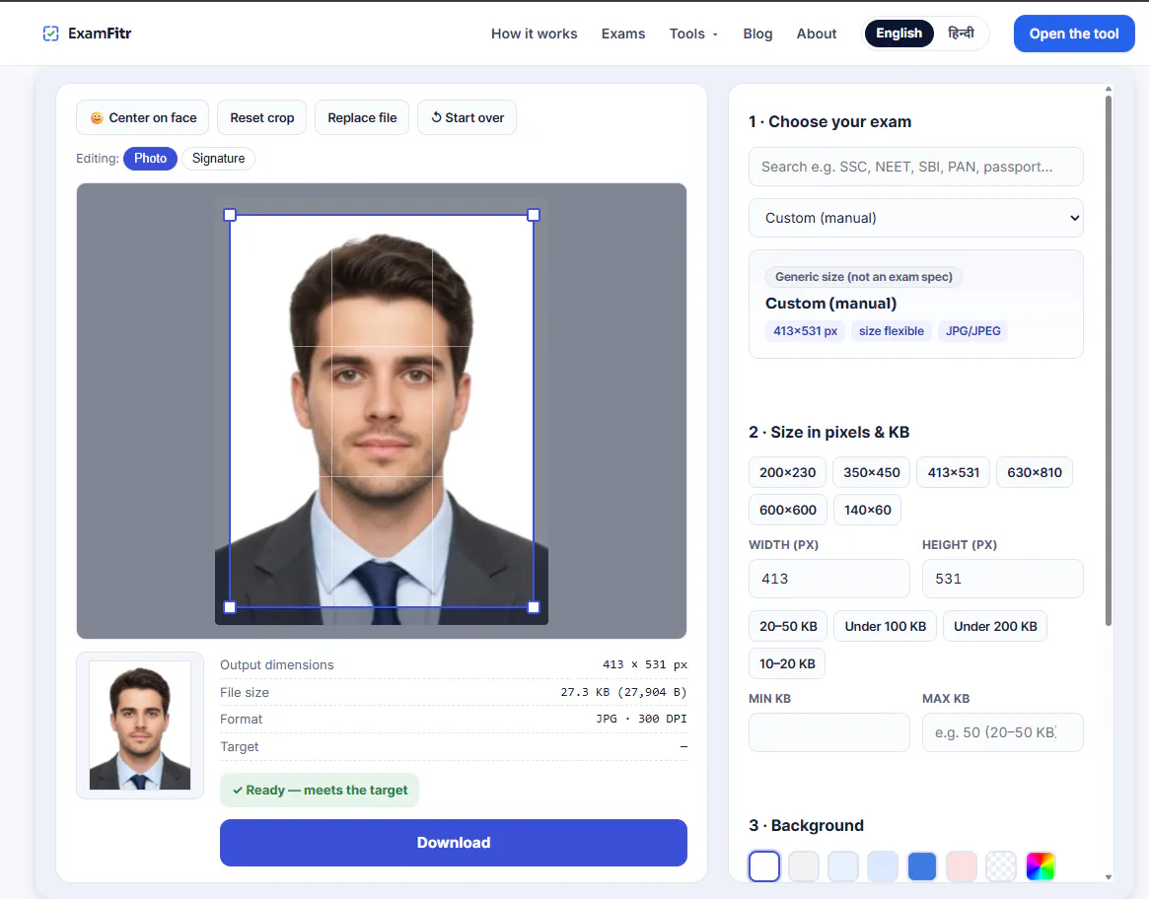Click the top-right crop handle

[534, 215]
